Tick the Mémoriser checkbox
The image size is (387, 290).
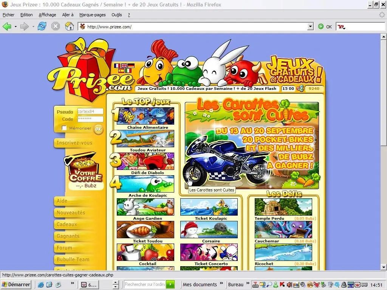[x=64, y=128]
